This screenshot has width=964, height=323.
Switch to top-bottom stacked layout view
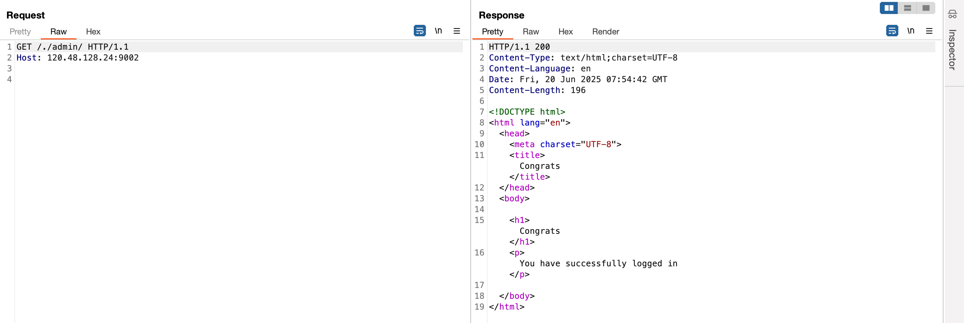pos(907,8)
